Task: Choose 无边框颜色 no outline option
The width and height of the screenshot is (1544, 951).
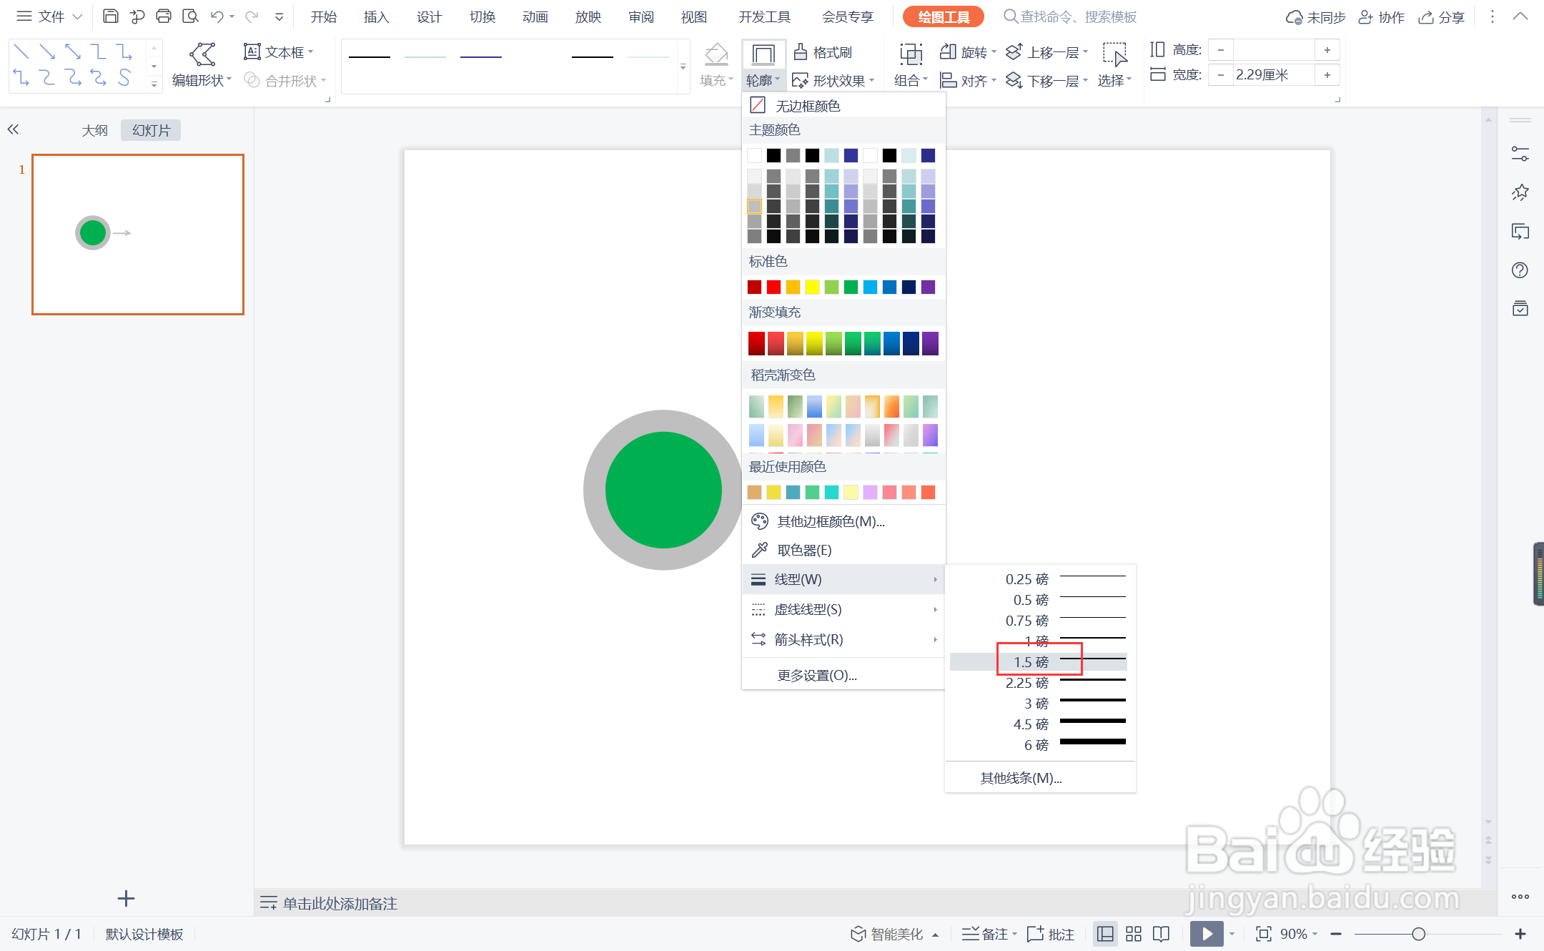Action: 843,105
